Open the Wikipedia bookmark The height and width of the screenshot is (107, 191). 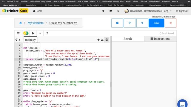click(x=166, y=1)
